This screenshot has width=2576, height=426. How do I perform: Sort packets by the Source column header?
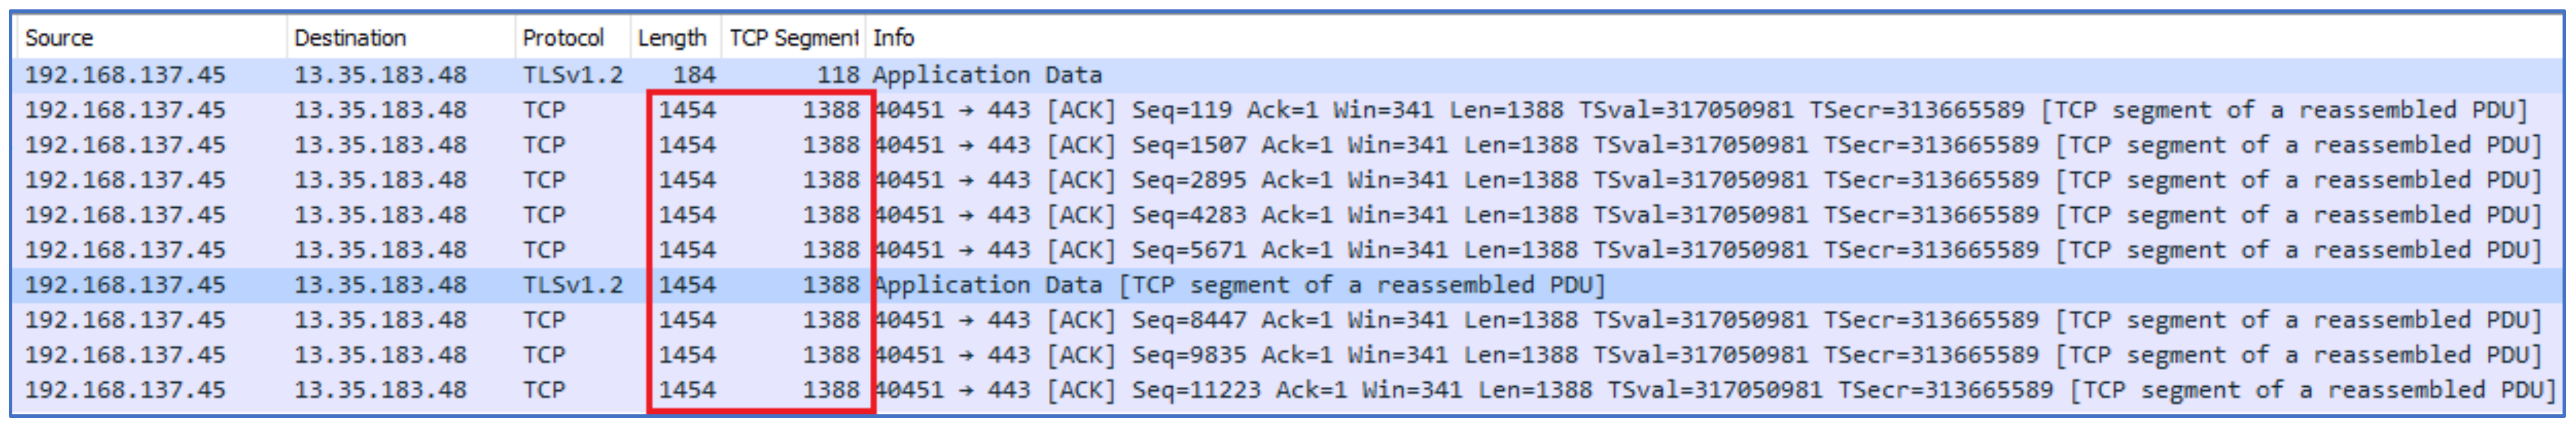pos(60,38)
